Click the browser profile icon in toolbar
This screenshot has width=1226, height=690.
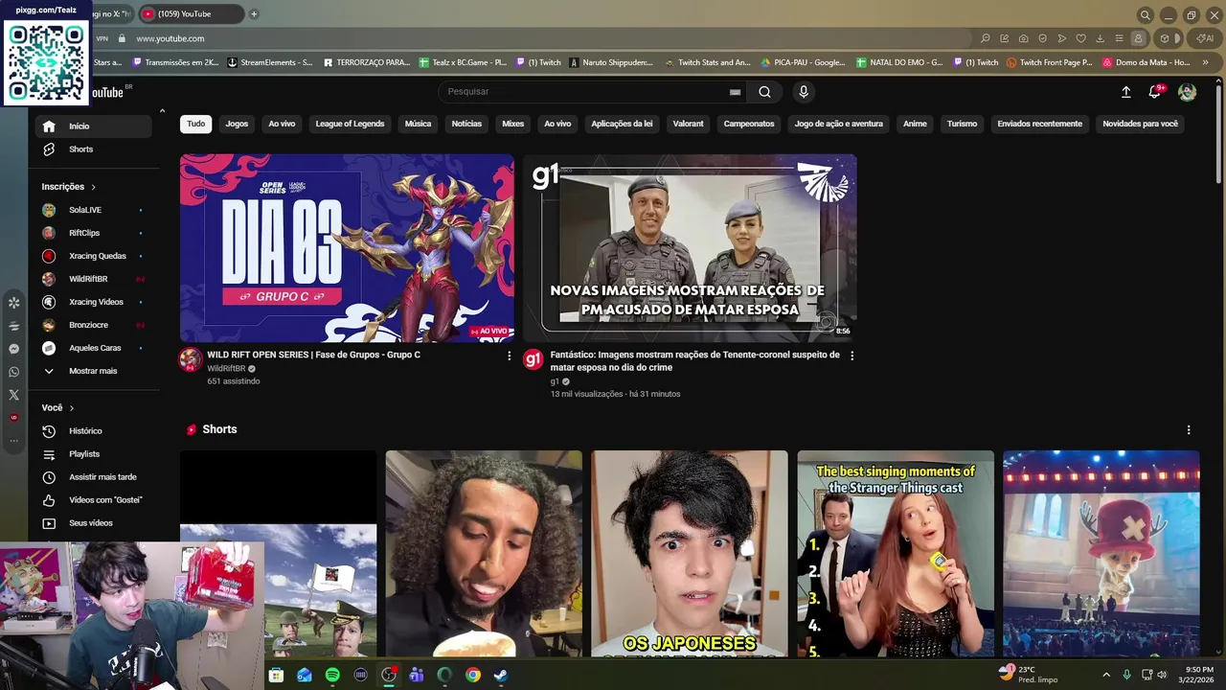point(1138,38)
